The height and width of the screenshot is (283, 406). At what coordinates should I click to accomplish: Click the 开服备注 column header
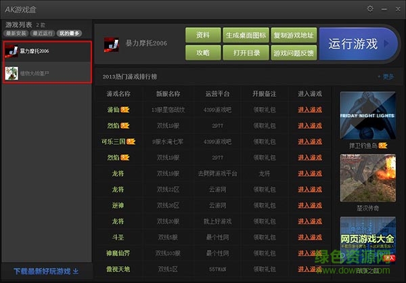pyautogui.click(x=265, y=93)
